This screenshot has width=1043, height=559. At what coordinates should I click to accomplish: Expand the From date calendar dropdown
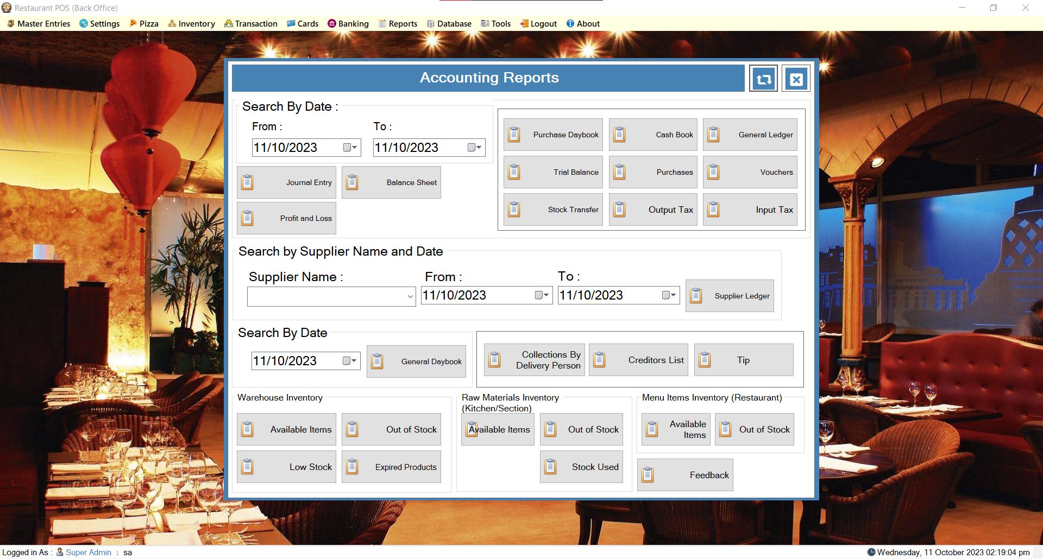(x=351, y=147)
